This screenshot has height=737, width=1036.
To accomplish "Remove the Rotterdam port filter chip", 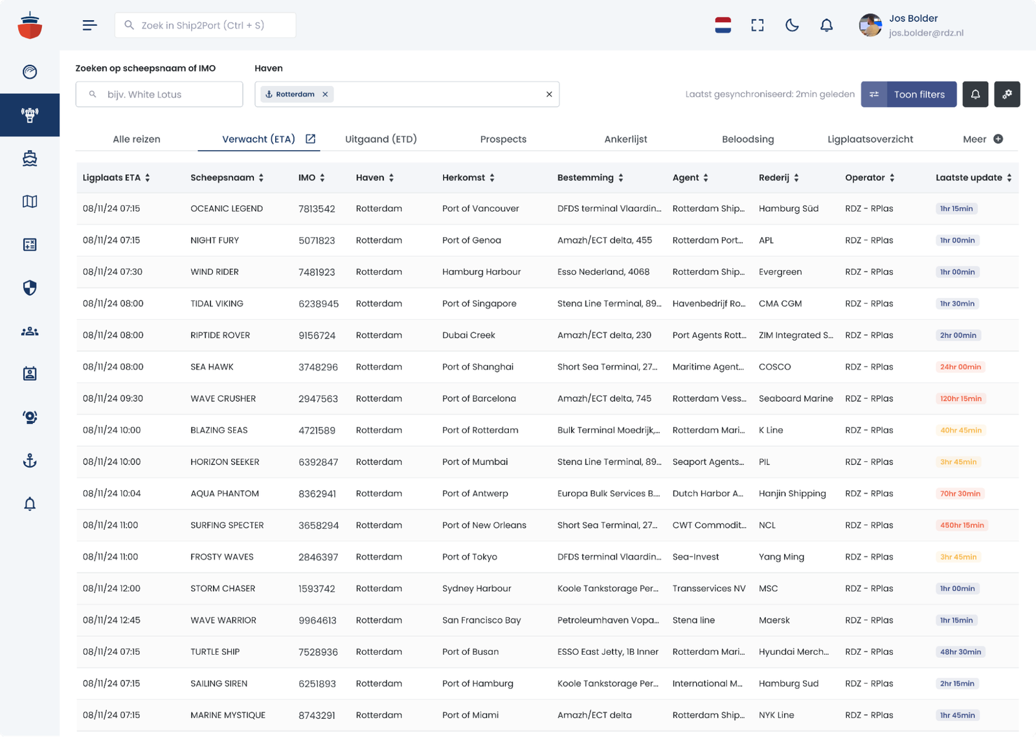I will 325,95.
